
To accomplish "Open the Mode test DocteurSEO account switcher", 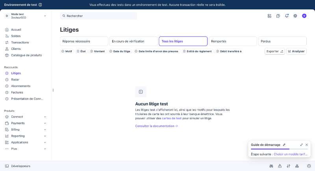I will click(26, 16).
